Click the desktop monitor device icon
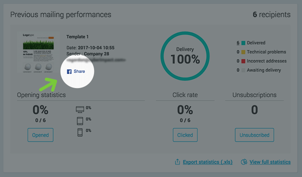This screenshot has height=177, width=302. click(x=80, y=108)
